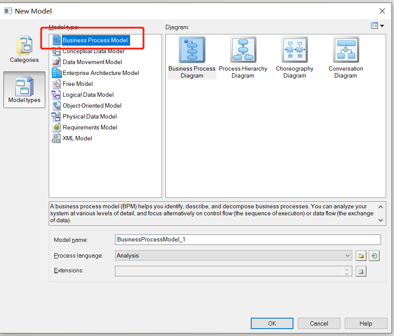The width and height of the screenshot is (394, 336).
Task: Choose the Choreography Diagram icon
Action: coord(294,50)
